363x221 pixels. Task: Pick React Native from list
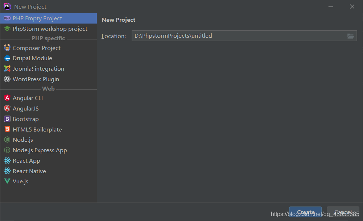pyautogui.click(x=48, y=171)
